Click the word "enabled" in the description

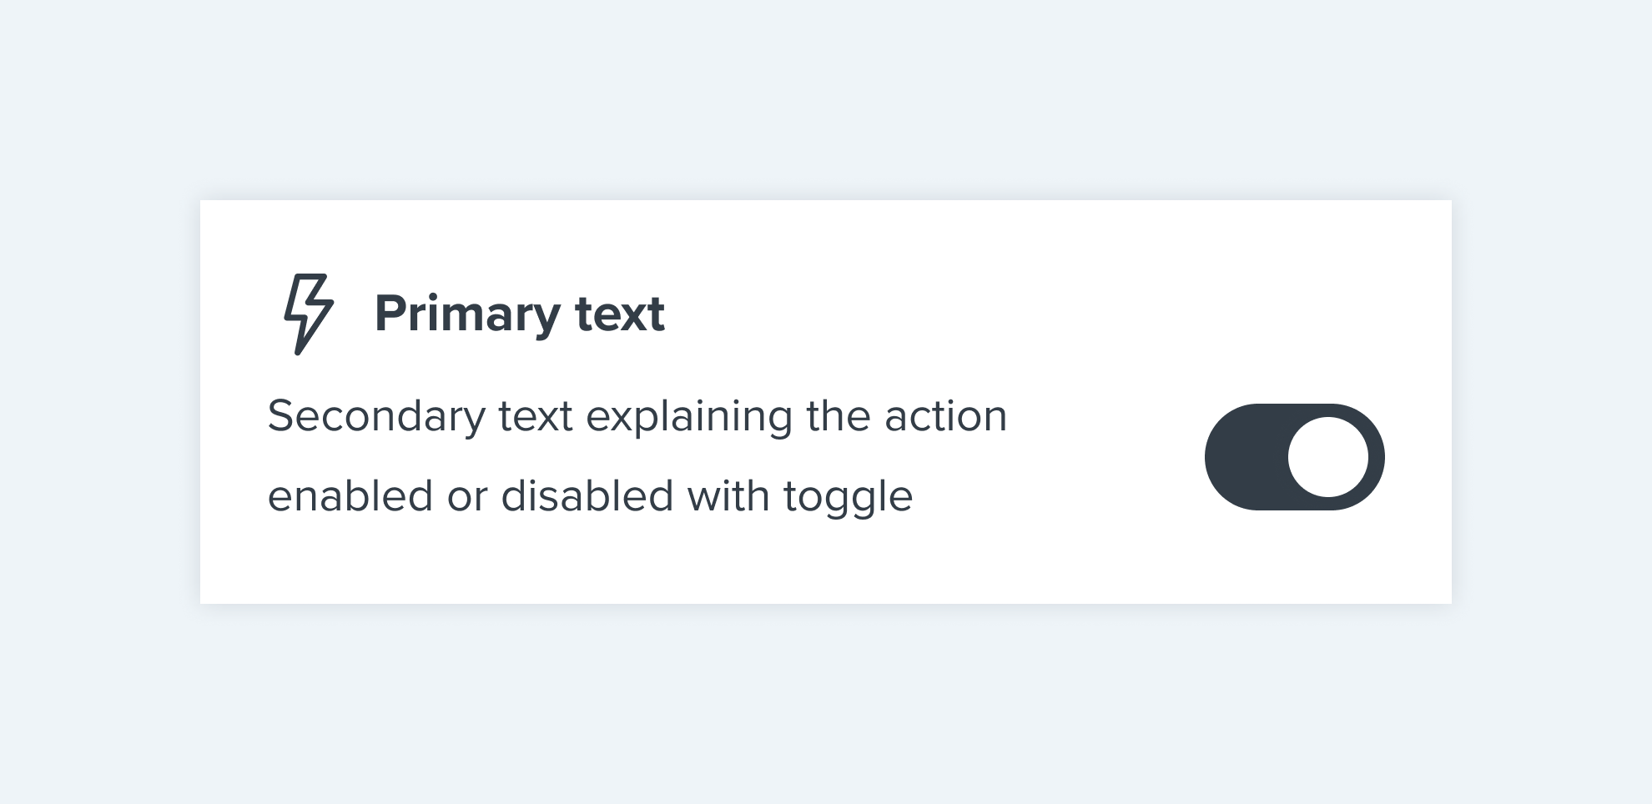tap(350, 496)
